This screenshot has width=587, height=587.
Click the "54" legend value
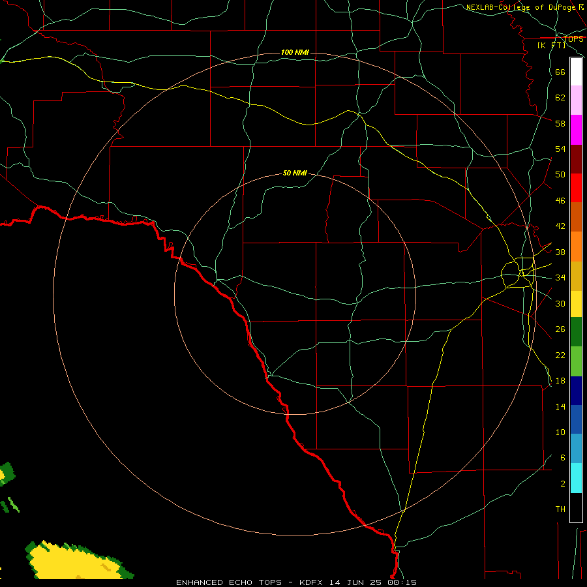point(560,149)
